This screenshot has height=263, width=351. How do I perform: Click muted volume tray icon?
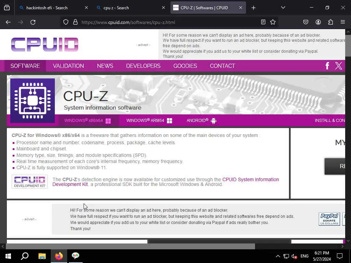294,256
